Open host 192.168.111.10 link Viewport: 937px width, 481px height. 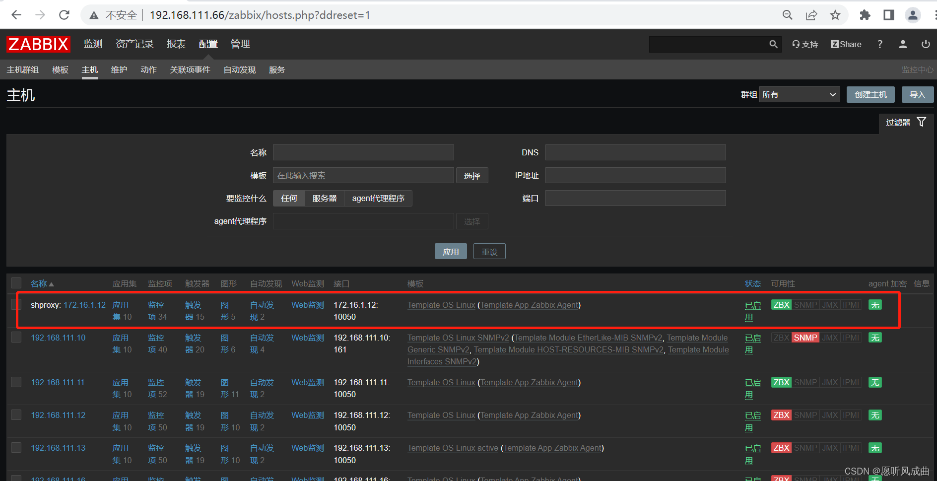(58, 338)
